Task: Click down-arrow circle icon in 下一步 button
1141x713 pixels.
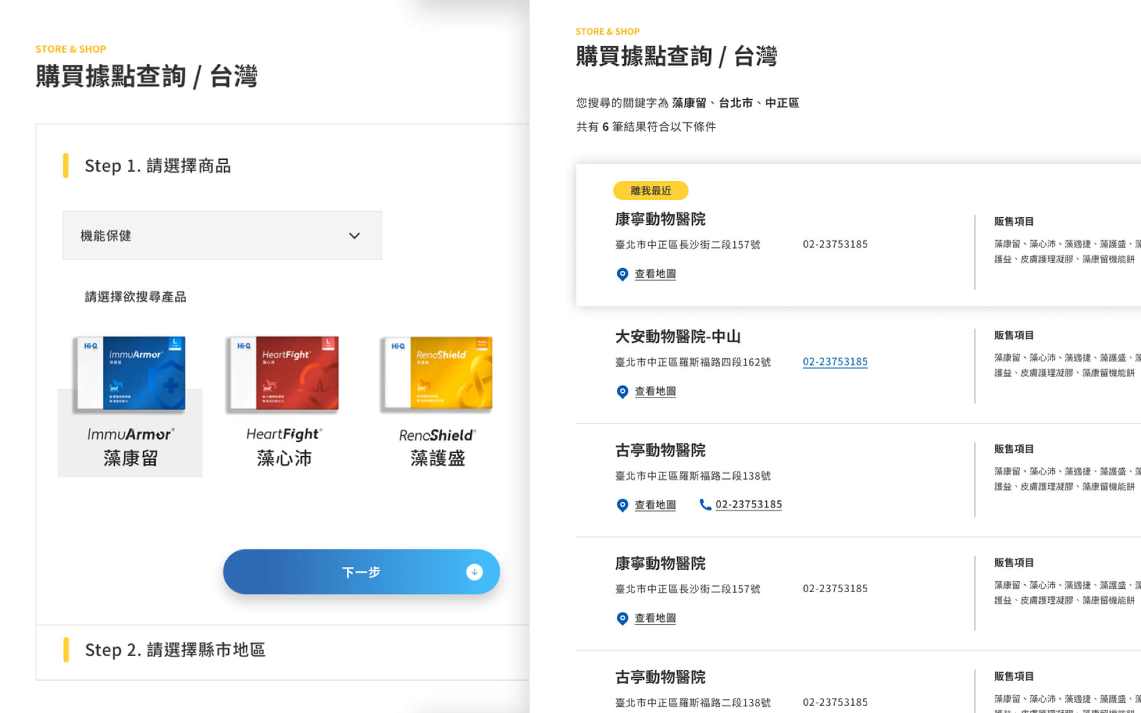Action: click(x=474, y=572)
